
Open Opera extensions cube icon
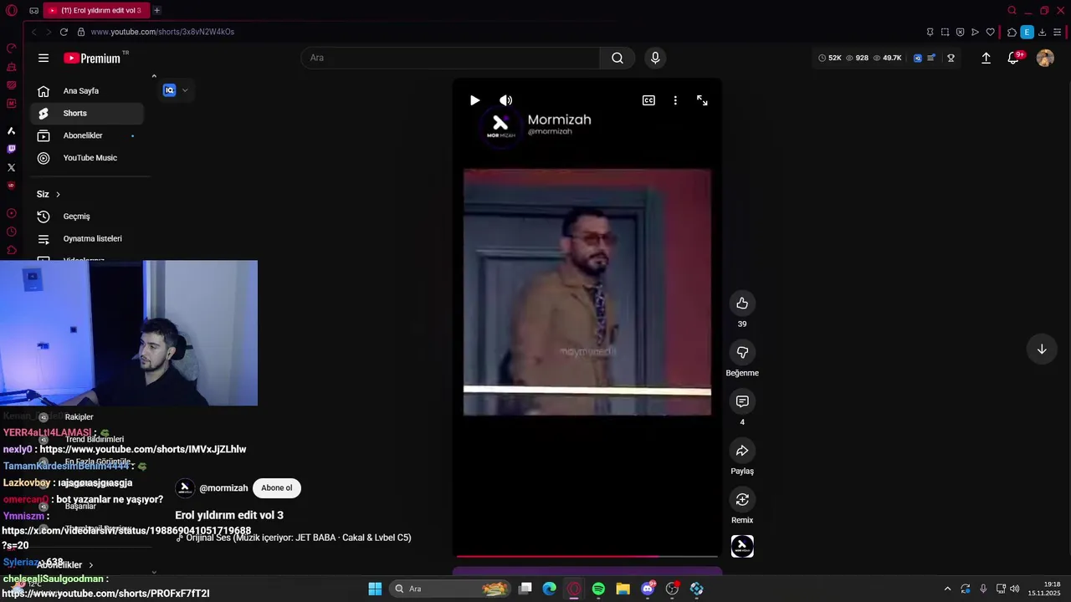pyautogui.click(x=1012, y=32)
